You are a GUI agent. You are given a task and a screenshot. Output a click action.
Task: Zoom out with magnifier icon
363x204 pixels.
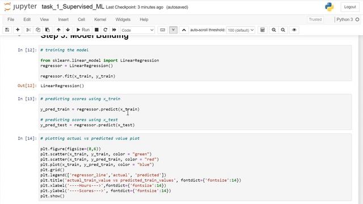click(x=283, y=30)
